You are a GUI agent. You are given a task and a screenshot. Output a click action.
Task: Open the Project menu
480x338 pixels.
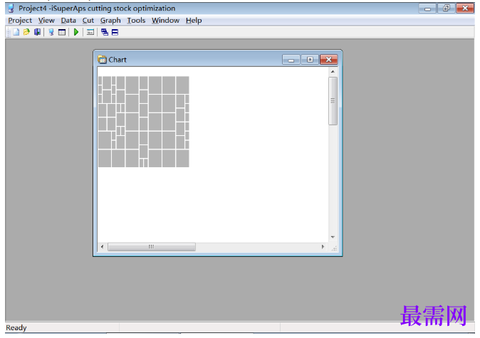[20, 21]
